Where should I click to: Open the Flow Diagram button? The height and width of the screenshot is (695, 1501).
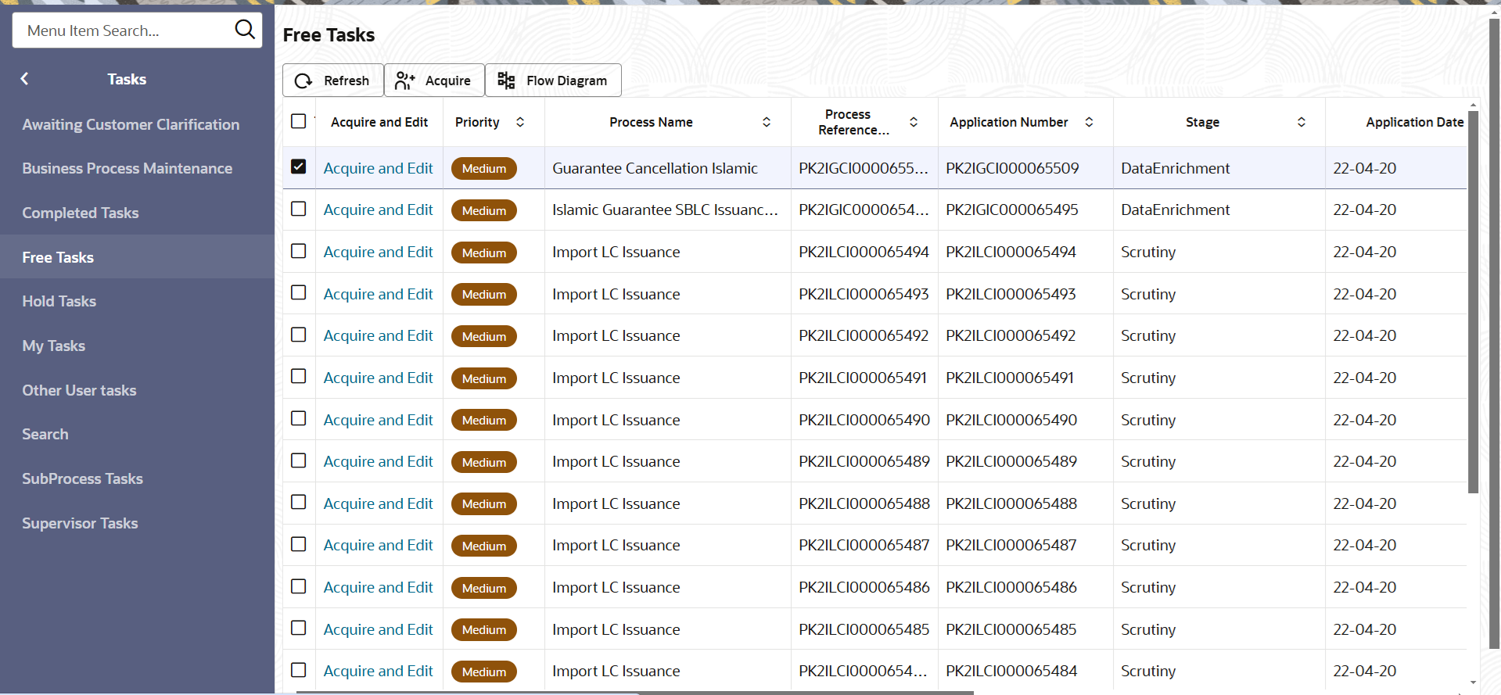[x=554, y=81]
